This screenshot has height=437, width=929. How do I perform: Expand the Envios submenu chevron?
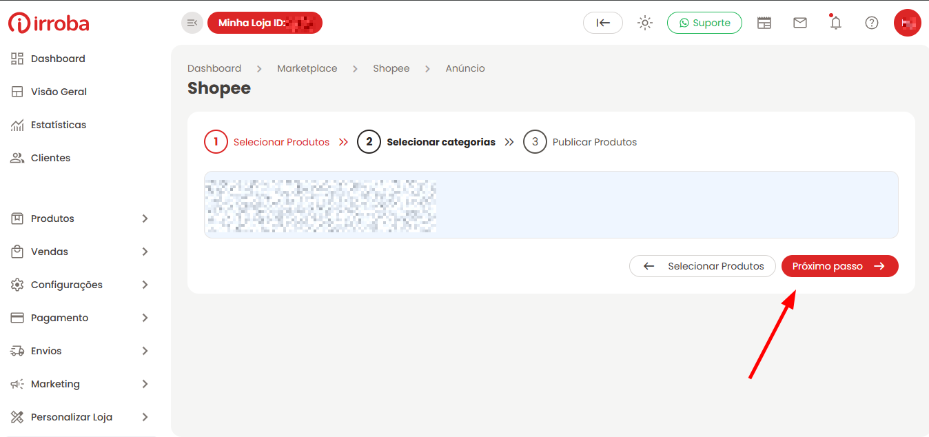(145, 351)
